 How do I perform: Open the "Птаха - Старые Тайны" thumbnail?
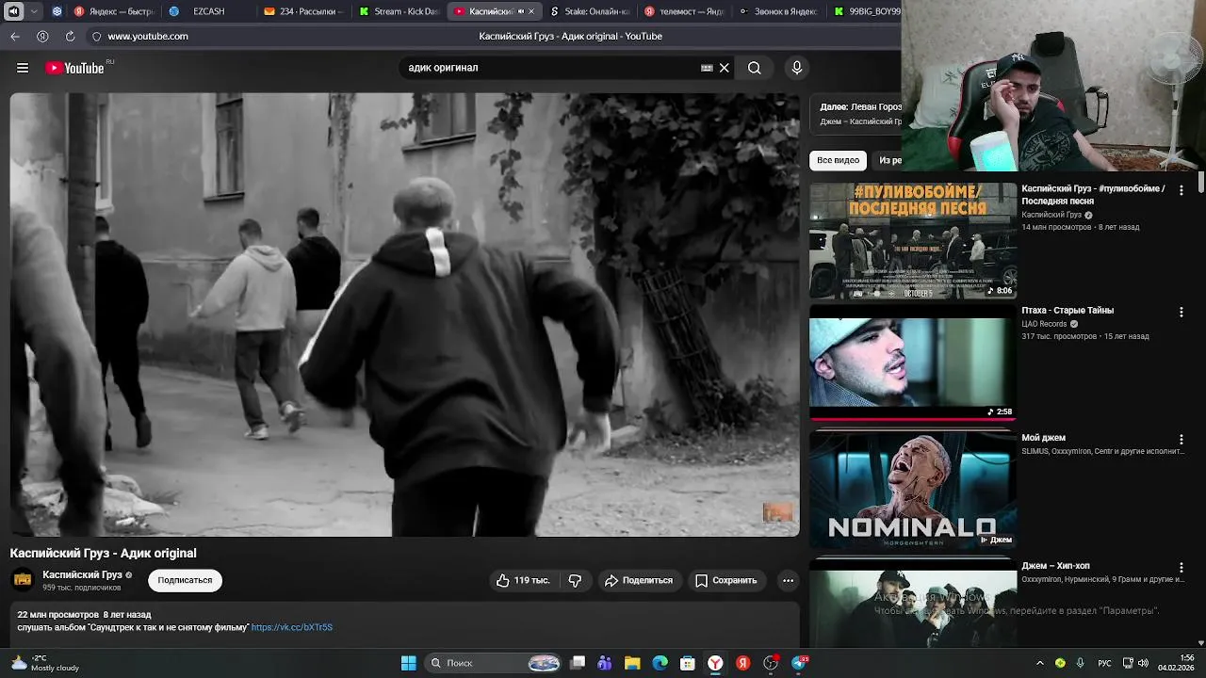click(x=913, y=363)
